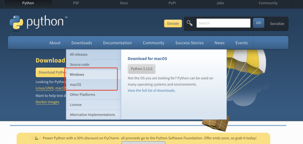Click the Download for macOS heading
The width and height of the screenshot is (303, 144).
point(147,59)
